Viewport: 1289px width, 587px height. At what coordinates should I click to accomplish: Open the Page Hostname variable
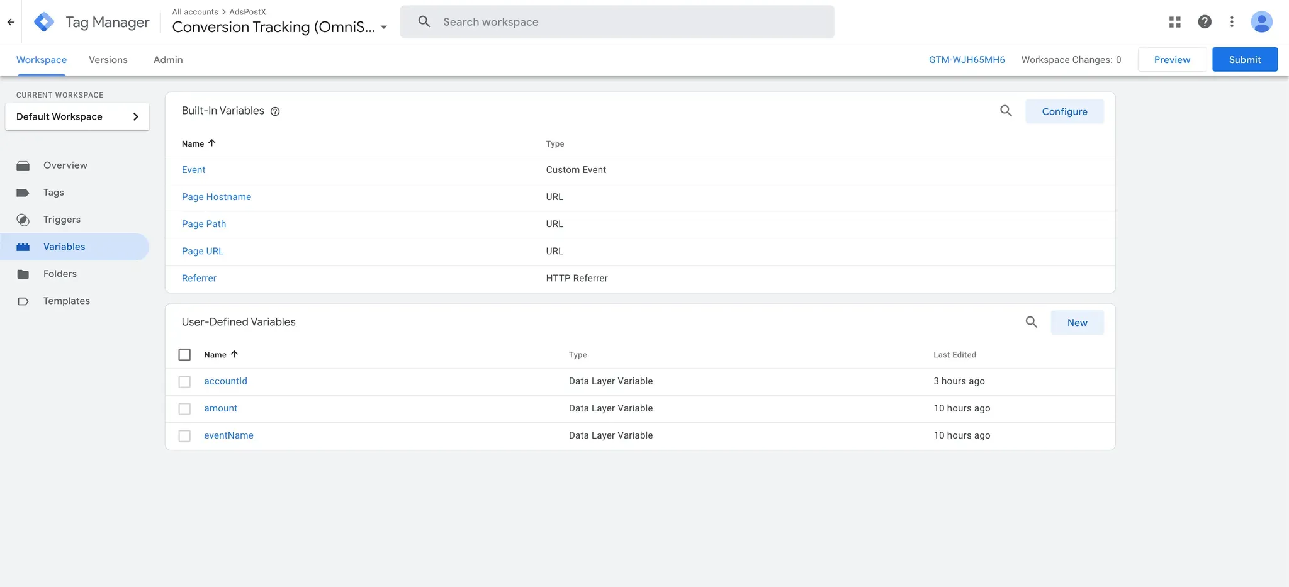point(217,197)
